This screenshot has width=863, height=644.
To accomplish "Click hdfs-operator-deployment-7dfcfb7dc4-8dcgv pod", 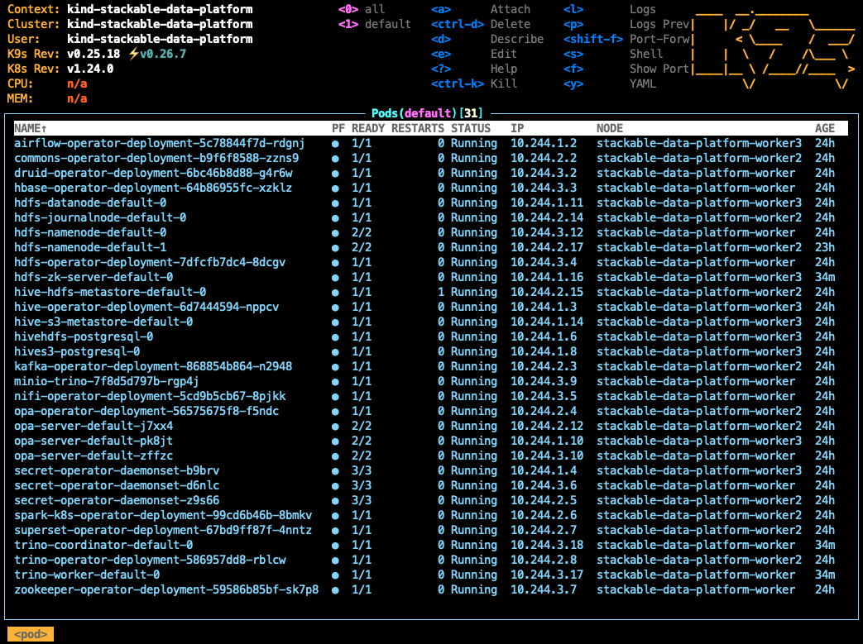I will [430, 262].
